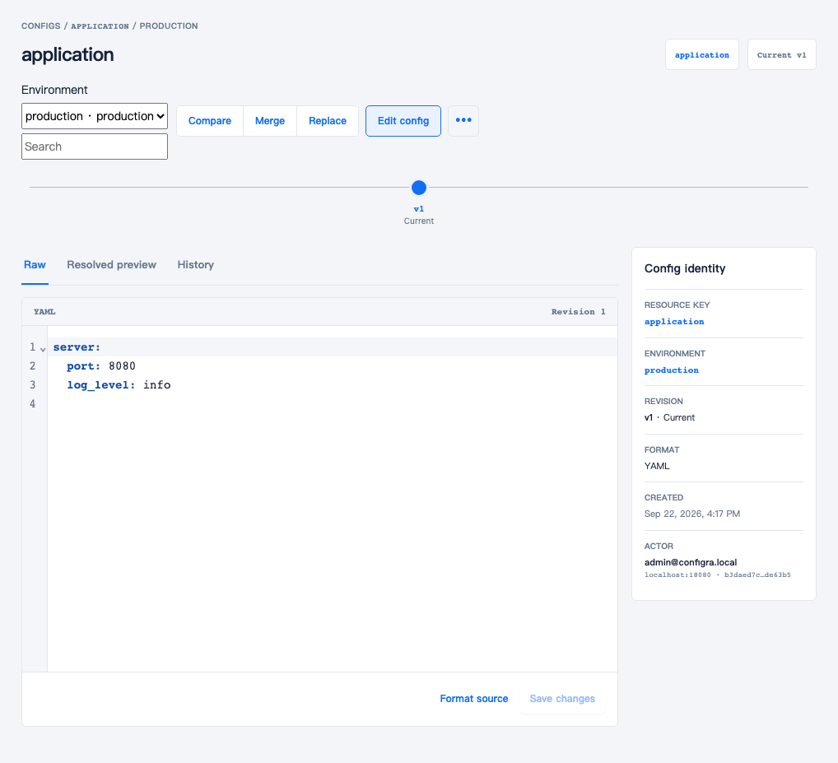This screenshot has width=838, height=763.
Task: Click the Save changes button
Action: [562, 699]
